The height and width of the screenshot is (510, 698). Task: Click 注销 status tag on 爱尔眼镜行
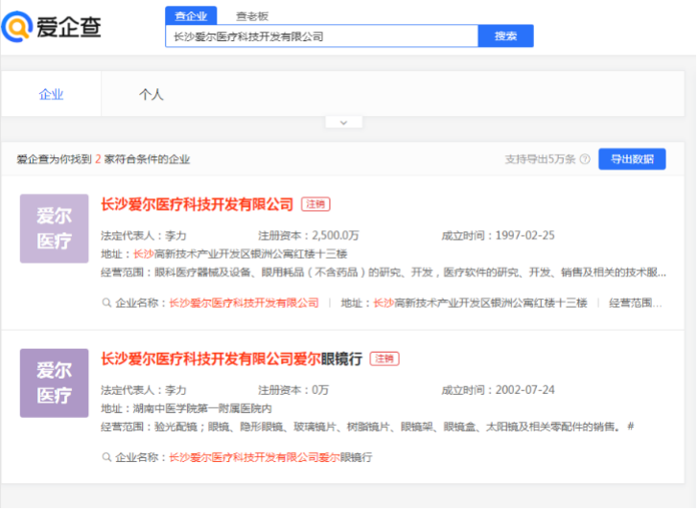click(384, 359)
